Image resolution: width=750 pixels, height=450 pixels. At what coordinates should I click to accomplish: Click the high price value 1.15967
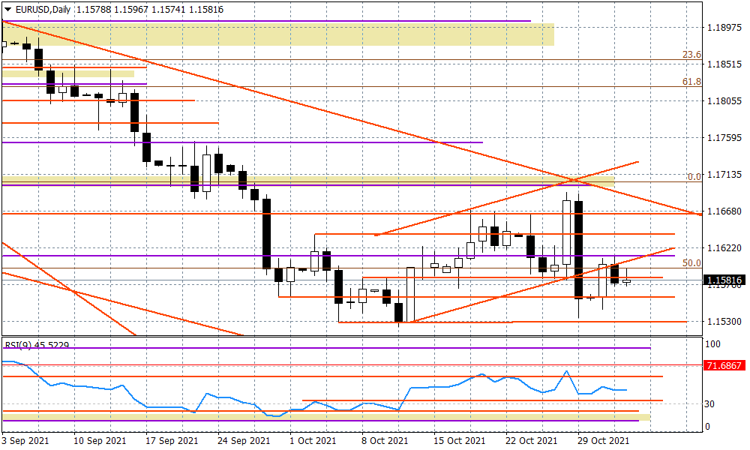tap(131, 10)
